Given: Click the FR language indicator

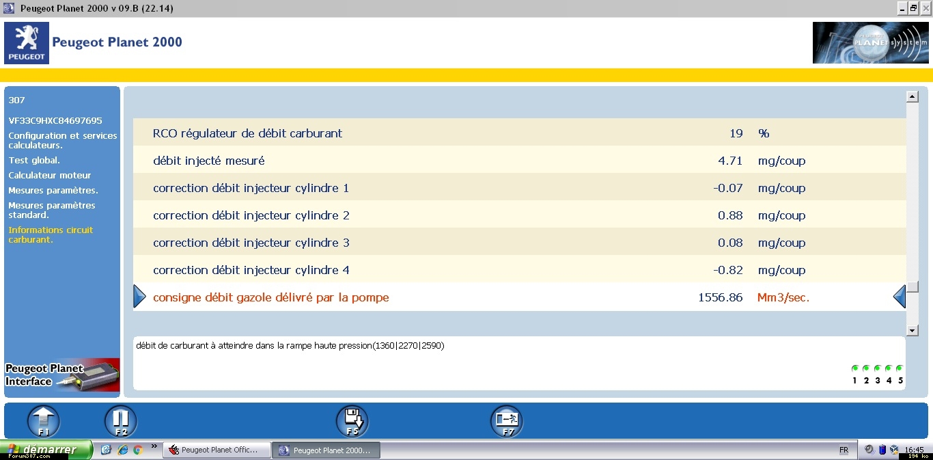Looking at the screenshot, I should point(844,450).
